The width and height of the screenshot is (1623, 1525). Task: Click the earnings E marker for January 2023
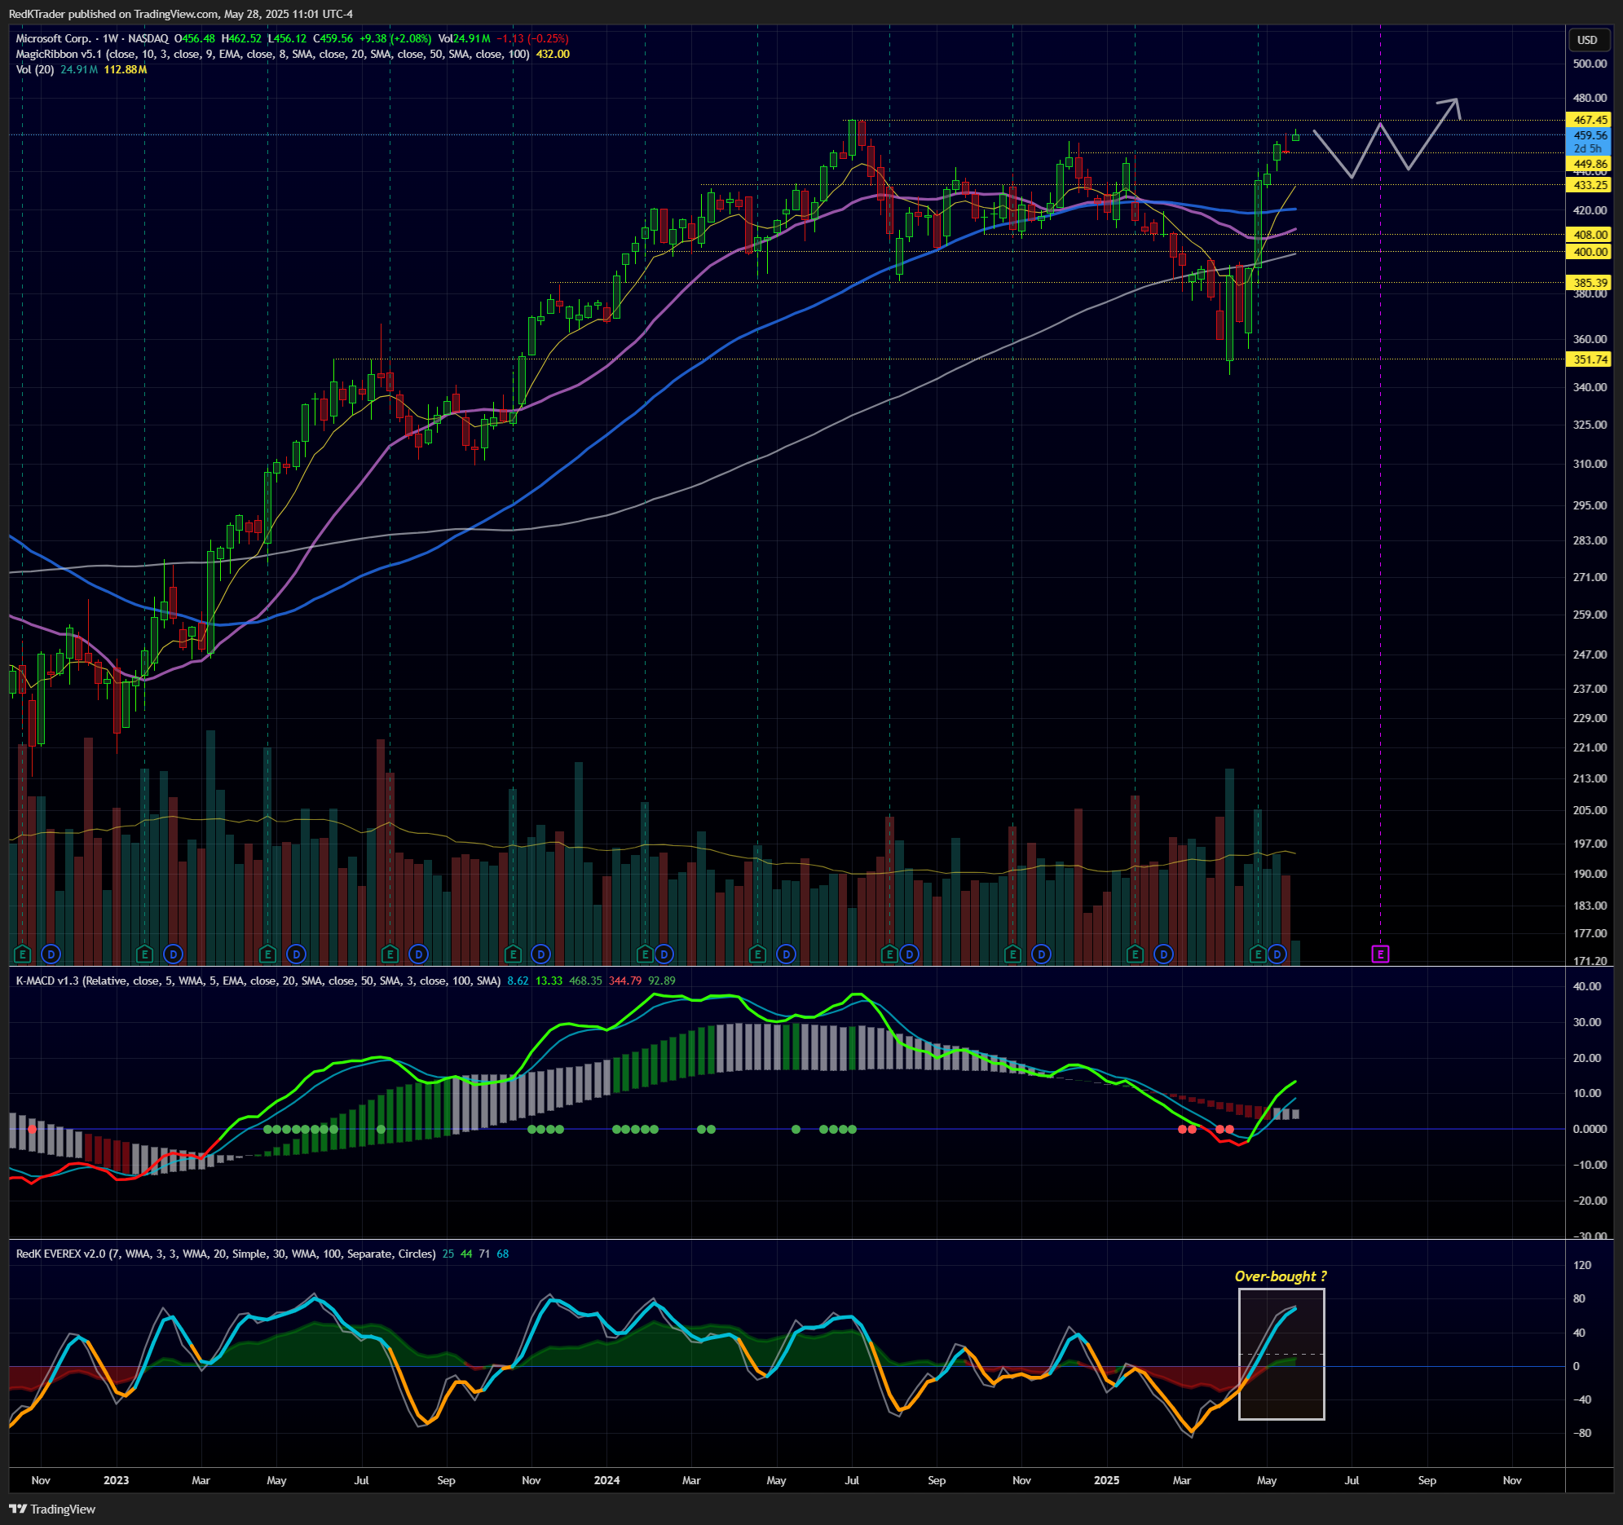[x=144, y=954]
